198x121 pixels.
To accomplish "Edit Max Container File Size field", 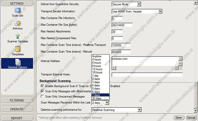I will (122, 25).
